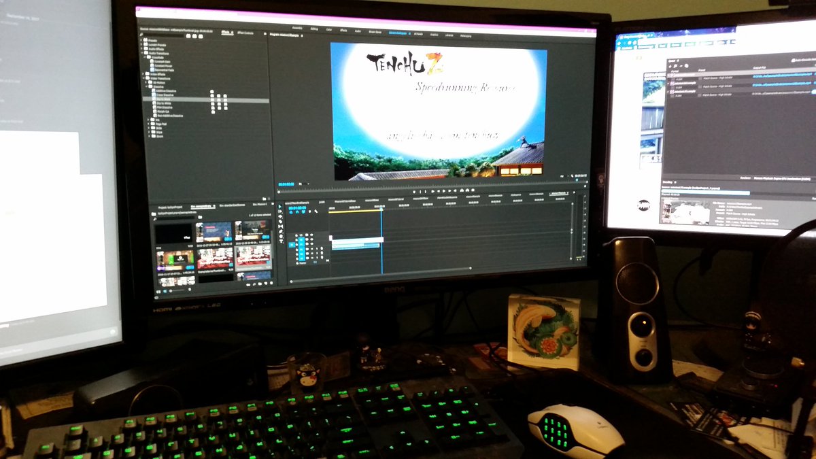Toggle the V1 source patching indicator

point(292,245)
